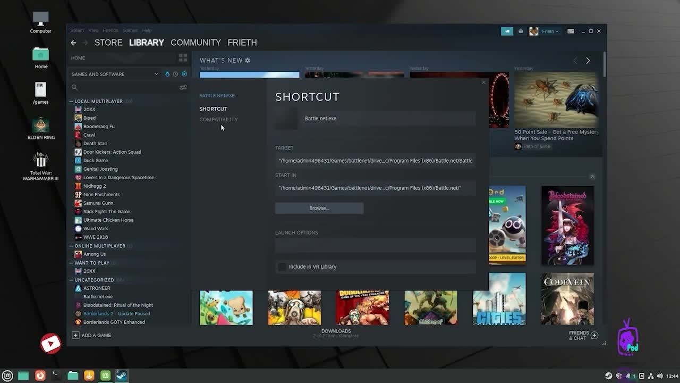Screen dimensions: 680x383
Task: Collapse the Local Multiplayer category
Action: [71, 101]
